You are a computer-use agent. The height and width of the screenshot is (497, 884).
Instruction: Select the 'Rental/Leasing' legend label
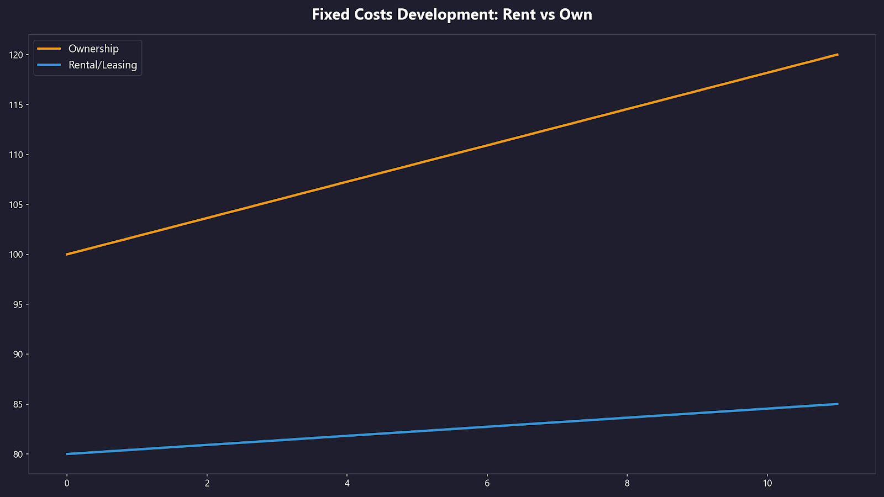click(x=103, y=65)
